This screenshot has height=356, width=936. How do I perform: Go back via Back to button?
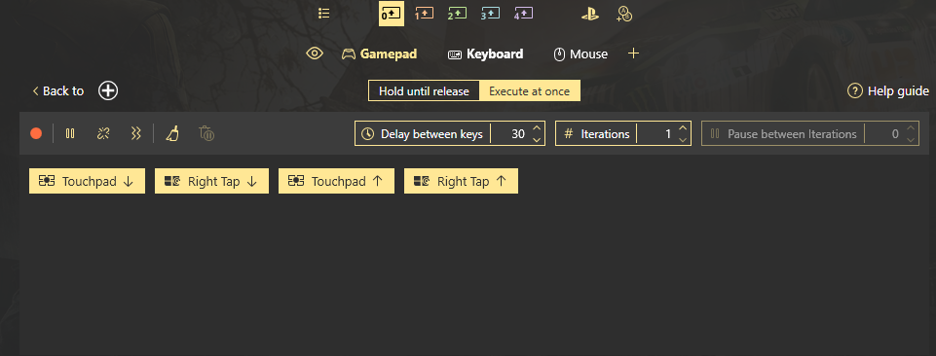click(57, 90)
